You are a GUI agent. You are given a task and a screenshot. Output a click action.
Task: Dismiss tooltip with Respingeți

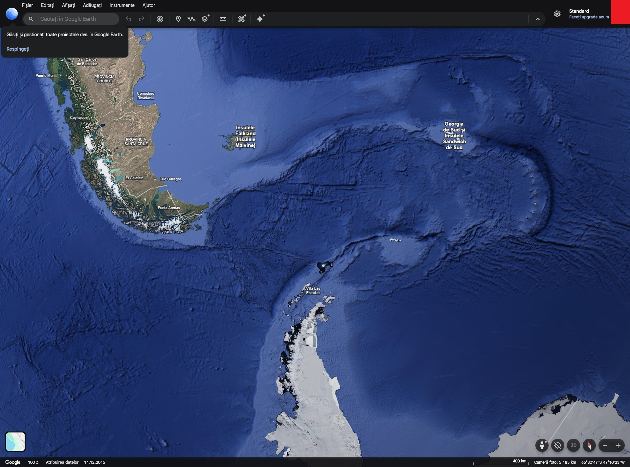[x=18, y=49]
